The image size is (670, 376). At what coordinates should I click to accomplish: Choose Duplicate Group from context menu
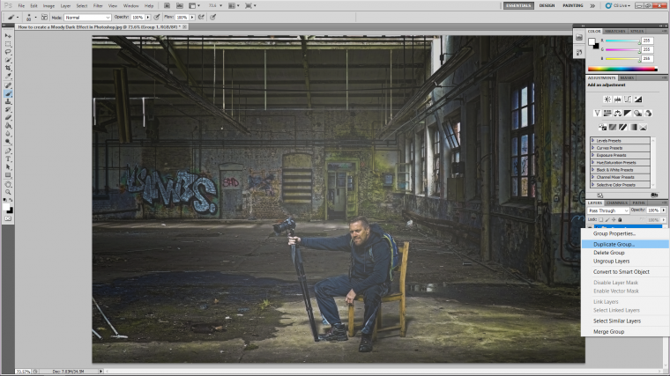625,245
